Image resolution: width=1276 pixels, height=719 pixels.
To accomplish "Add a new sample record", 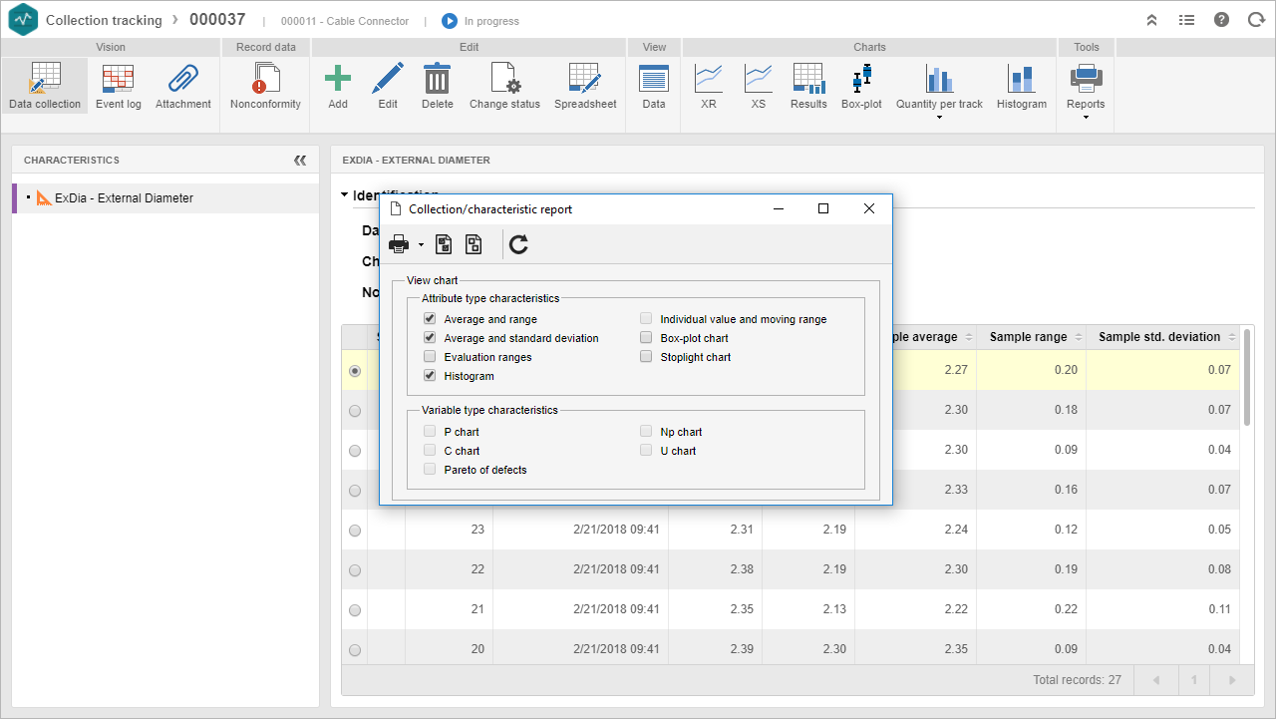I will tap(338, 85).
